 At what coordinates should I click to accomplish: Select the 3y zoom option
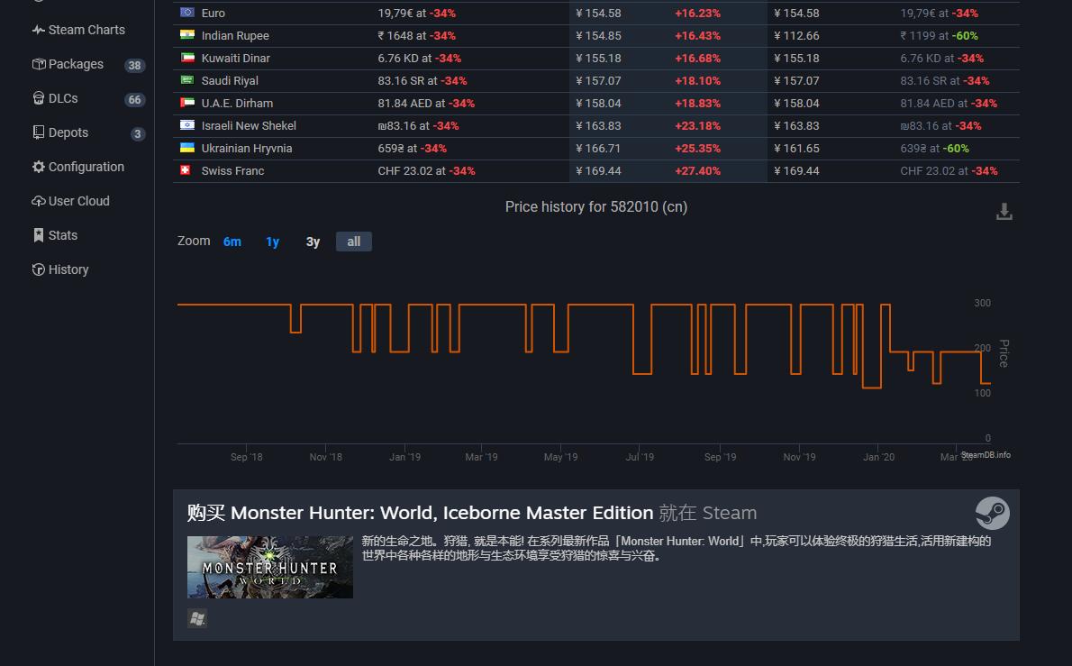coord(313,241)
